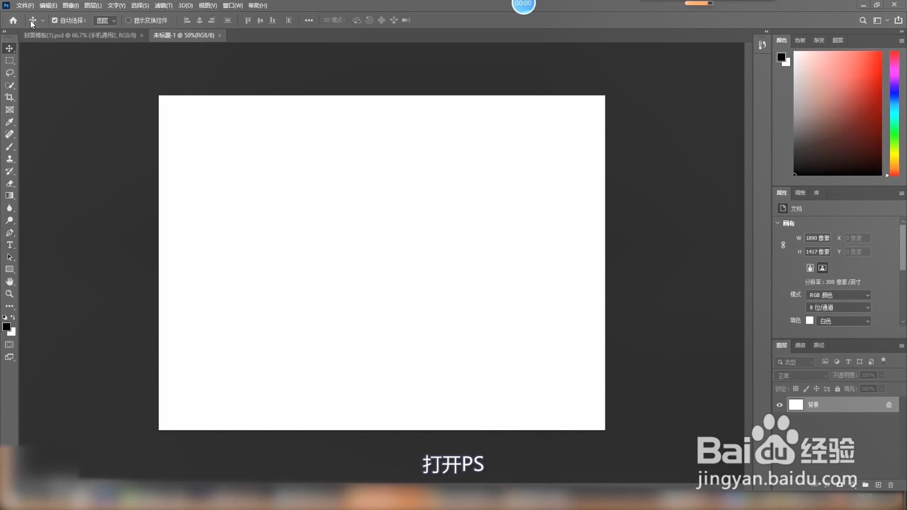Toggle lock position icon in Layers
Screen dimensions: 907x510
(x=816, y=389)
